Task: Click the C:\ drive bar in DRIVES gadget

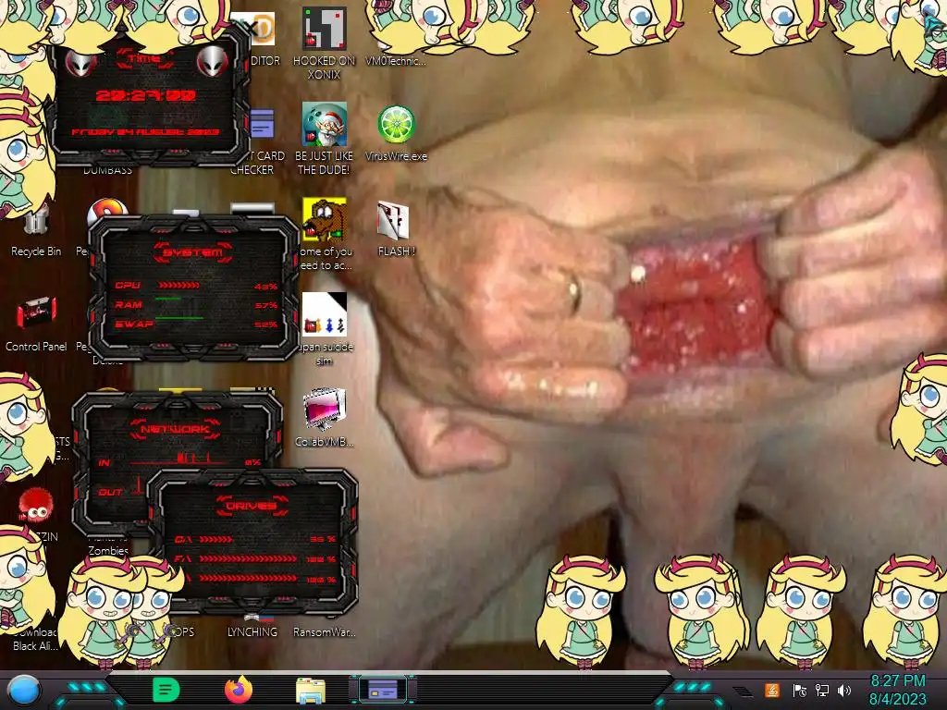Action: click(x=216, y=539)
